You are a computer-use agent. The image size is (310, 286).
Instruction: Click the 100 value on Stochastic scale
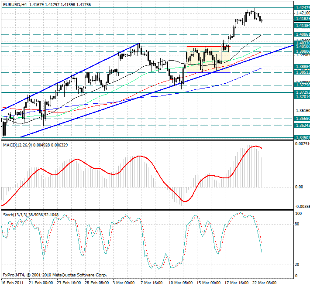click(x=298, y=214)
